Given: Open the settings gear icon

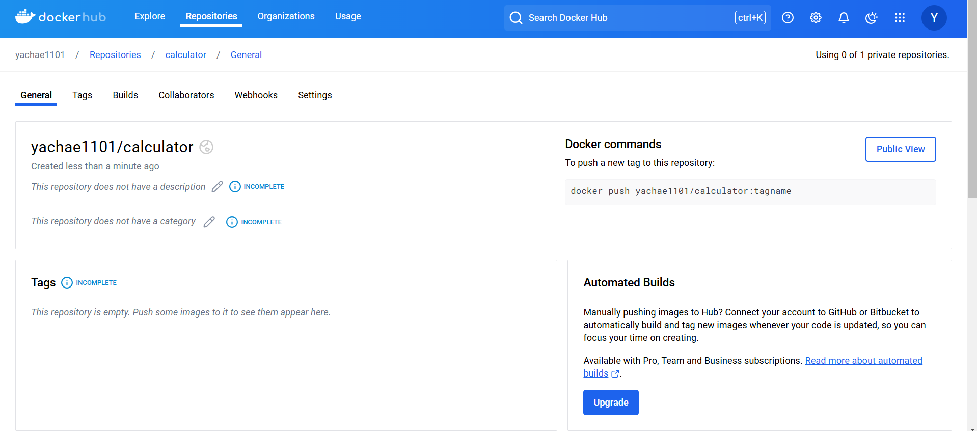Looking at the screenshot, I should [x=816, y=18].
